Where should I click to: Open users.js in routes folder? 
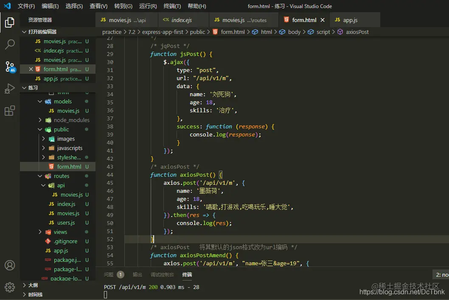click(x=58, y=223)
